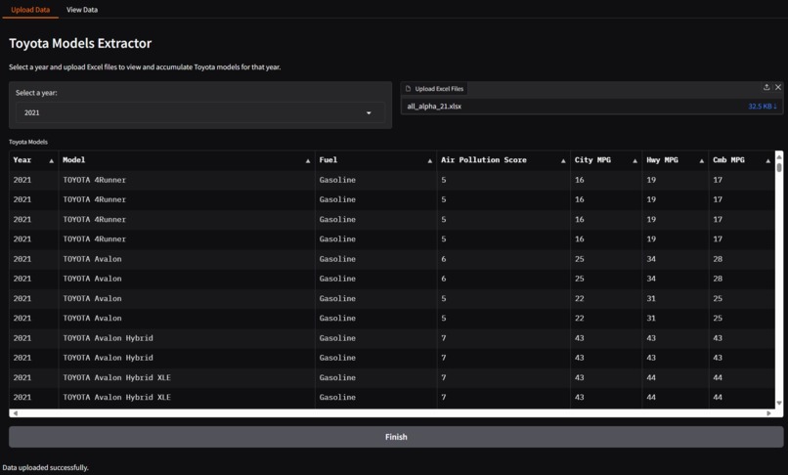Sort by Air Pollution Score arrow
Screen dimensions: 788x475
[x=563, y=161]
